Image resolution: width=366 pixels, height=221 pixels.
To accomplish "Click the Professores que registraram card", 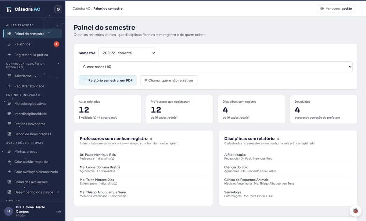I will click(x=180, y=109).
